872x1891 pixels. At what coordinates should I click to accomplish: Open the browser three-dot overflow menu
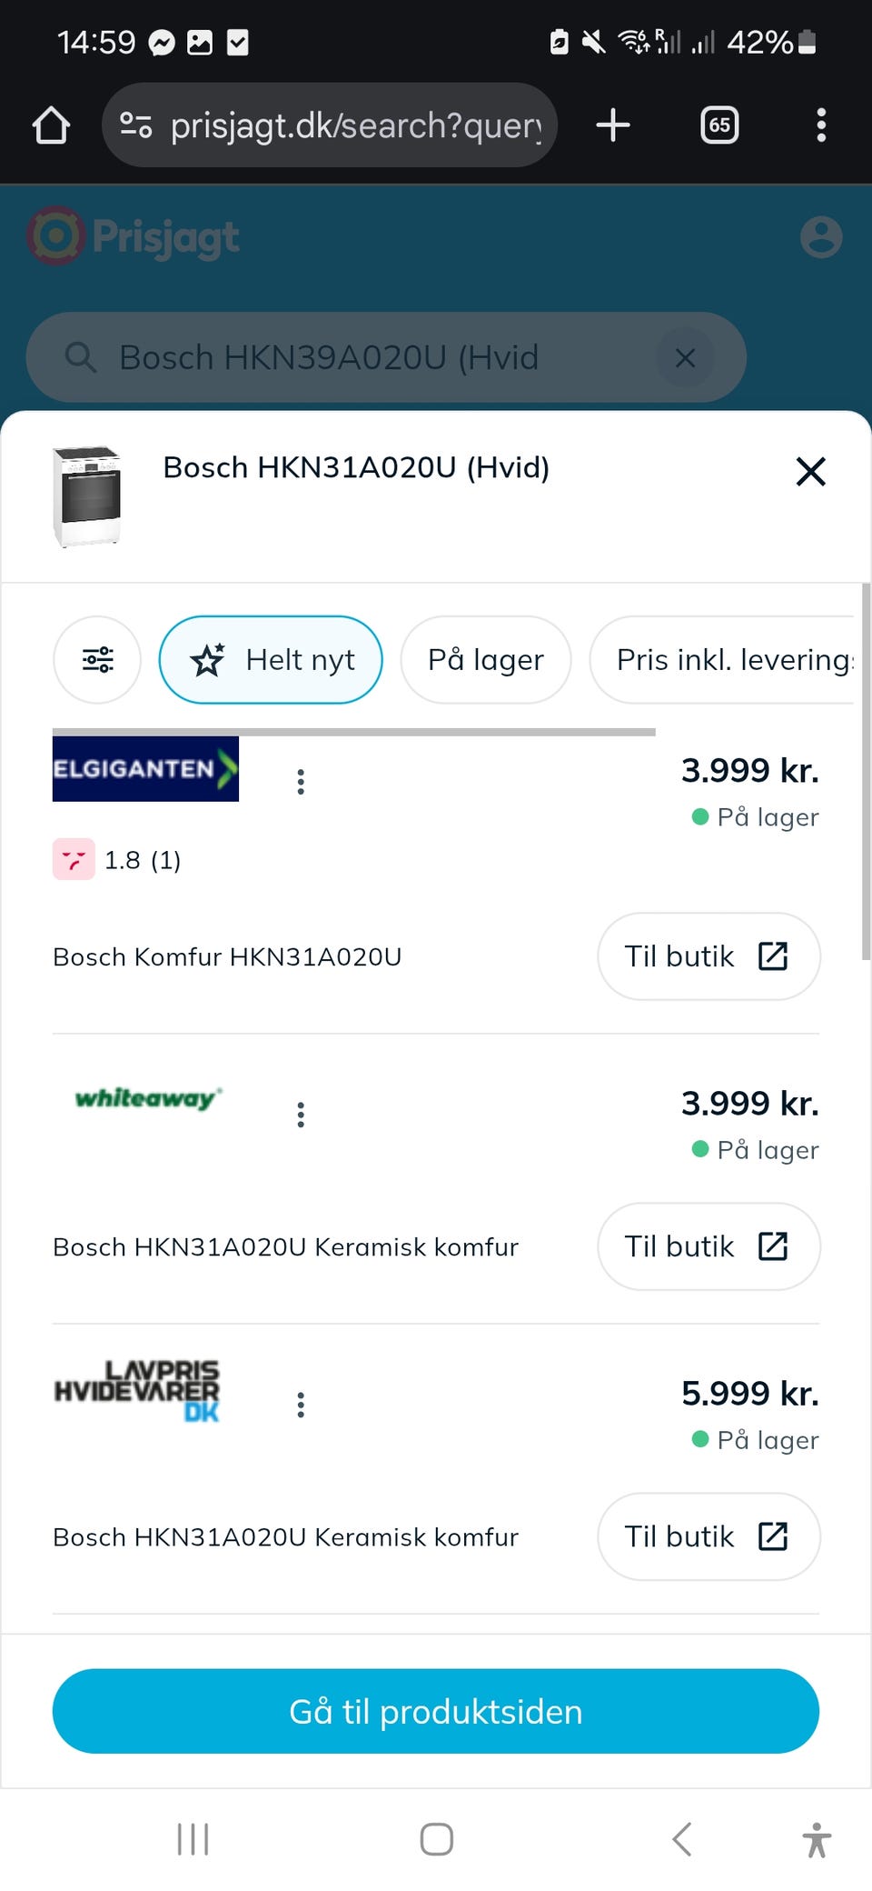[x=821, y=125]
